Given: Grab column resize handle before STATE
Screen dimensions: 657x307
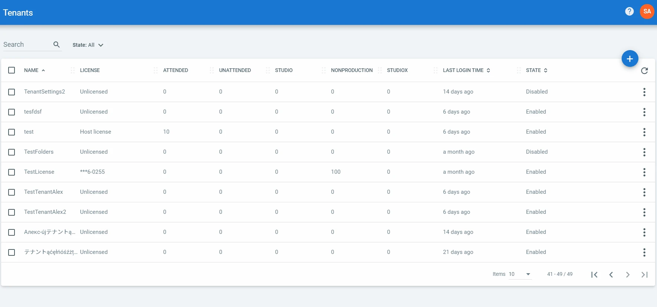Looking at the screenshot, I should tap(519, 70).
